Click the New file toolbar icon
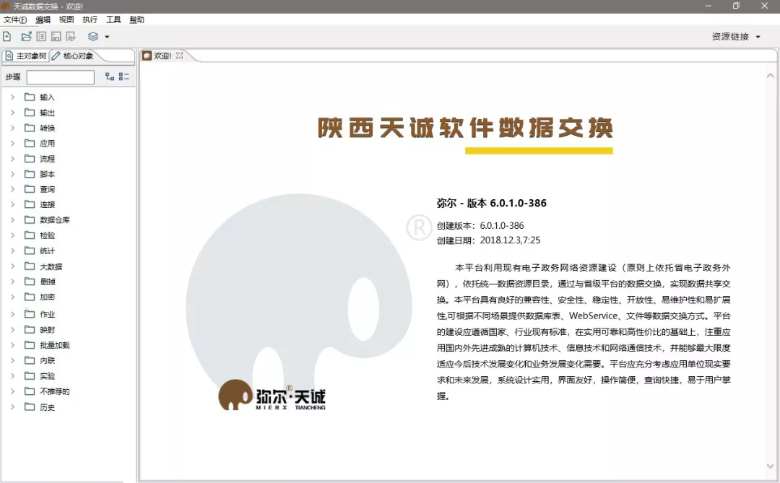This screenshot has width=780, height=483. (7, 36)
